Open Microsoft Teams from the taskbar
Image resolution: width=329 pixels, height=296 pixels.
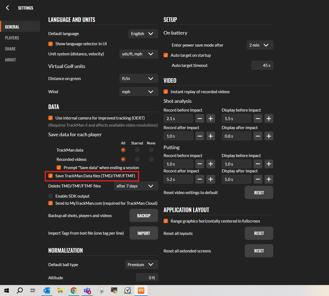click(x=87, y=290)
